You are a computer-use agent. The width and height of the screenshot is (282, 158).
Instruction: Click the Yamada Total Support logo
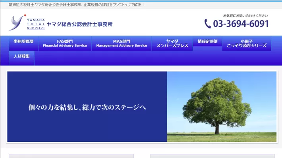pyautogui.click(x=27, y=23)
